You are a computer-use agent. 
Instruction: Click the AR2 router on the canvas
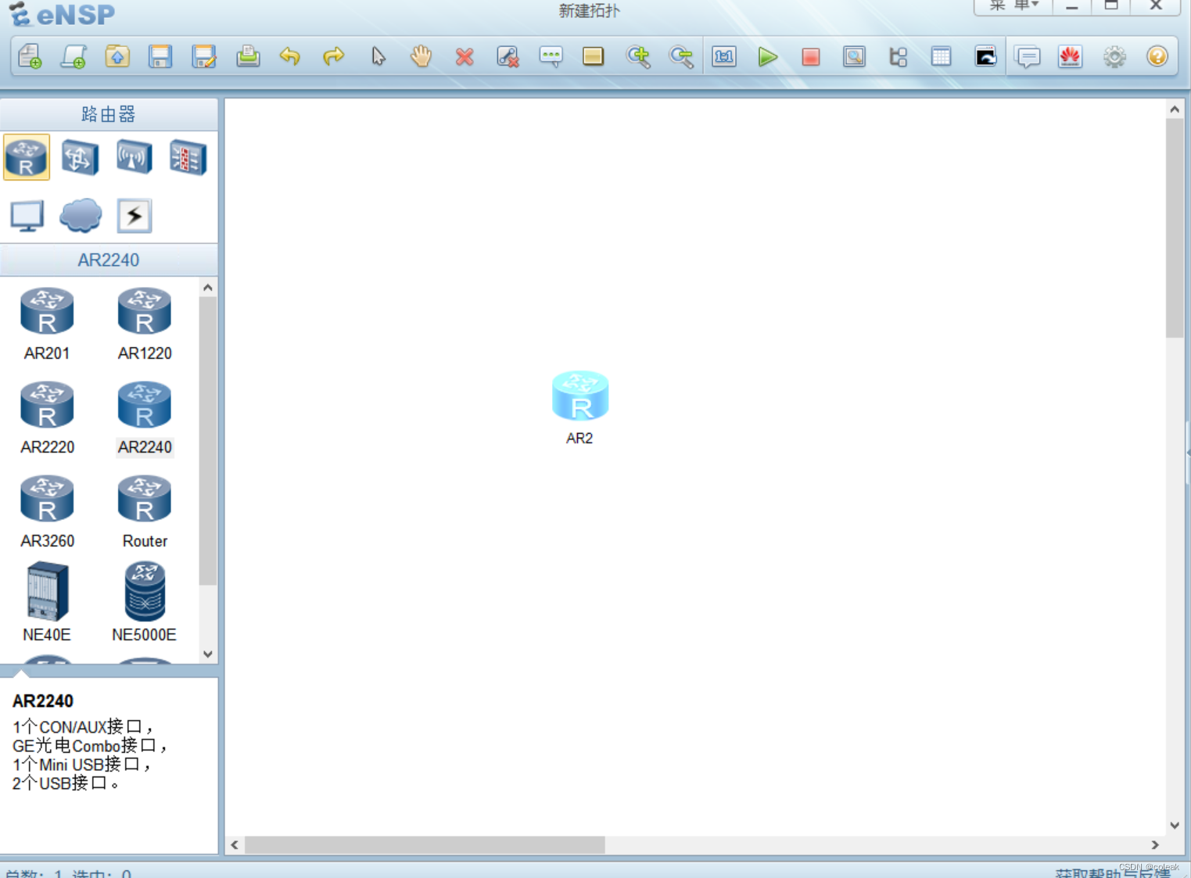[x=580, y=396]
